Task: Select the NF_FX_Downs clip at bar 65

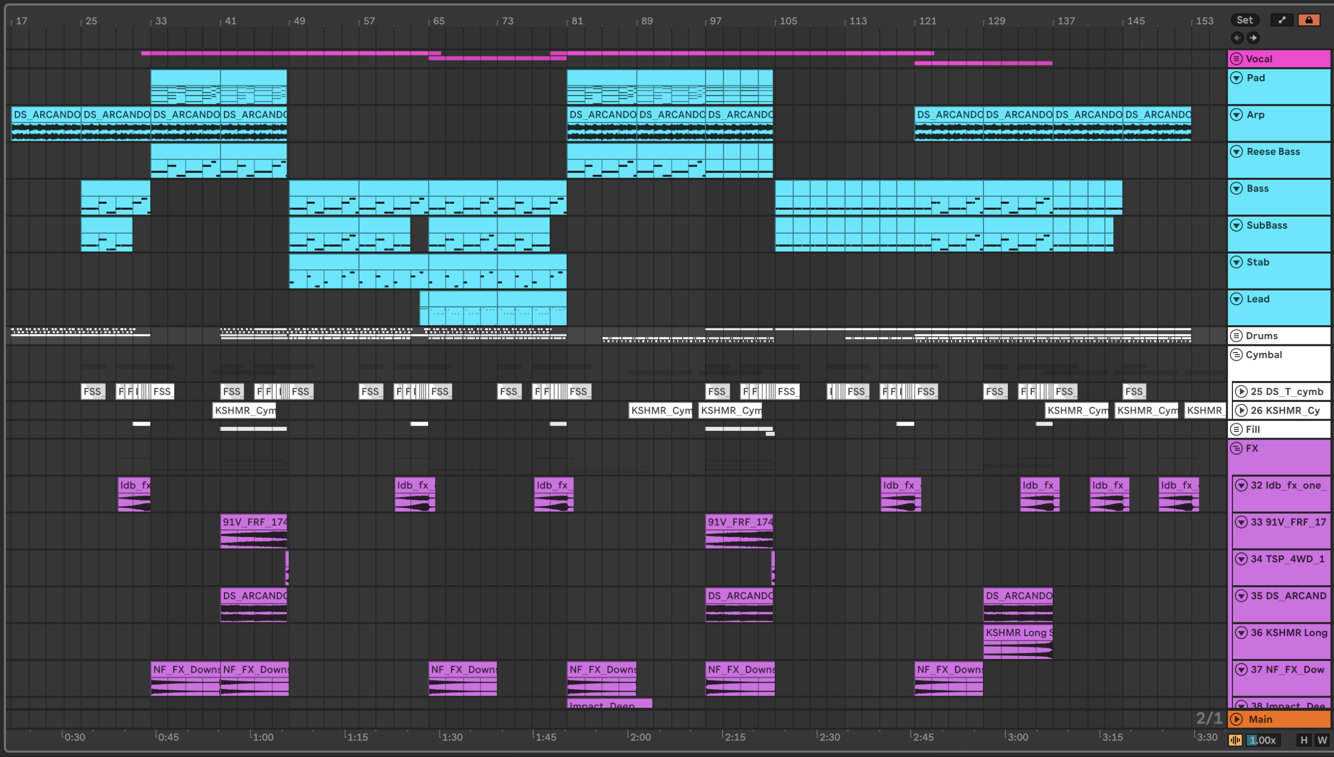Action: (x=463, y=678)
